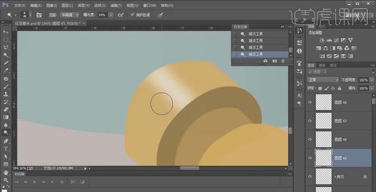376x192 pixels.
Task: Select the Dodge tool in toolbox
Action: coord(6,132)
